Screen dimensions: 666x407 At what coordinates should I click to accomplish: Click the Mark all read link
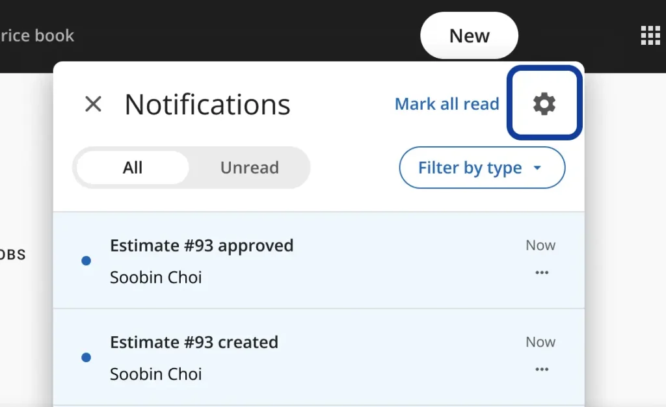click(x=447, y=104)
